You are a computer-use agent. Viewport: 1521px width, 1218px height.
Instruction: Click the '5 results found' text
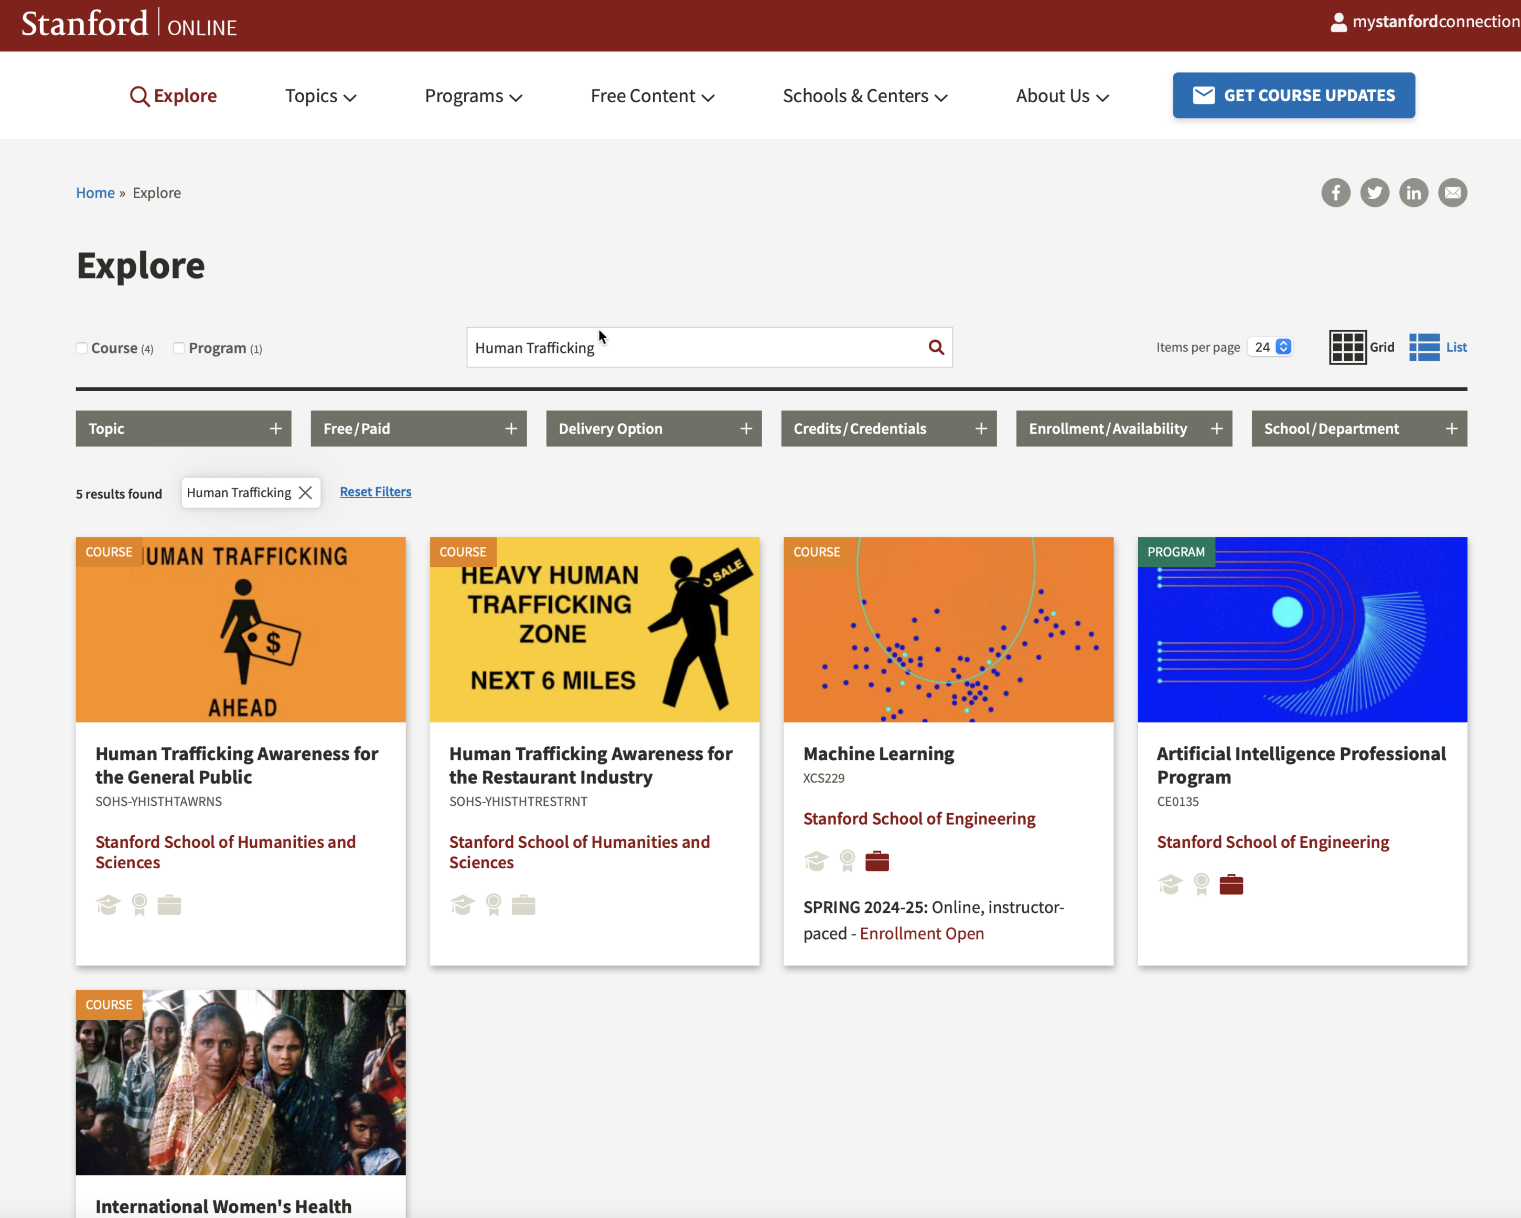click(x=119, y=494)
